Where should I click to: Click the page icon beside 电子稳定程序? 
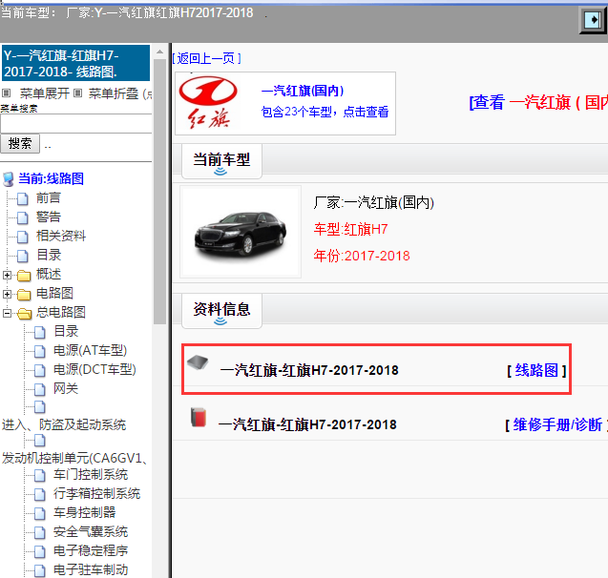pyautogui.click(x=39, y=551)
